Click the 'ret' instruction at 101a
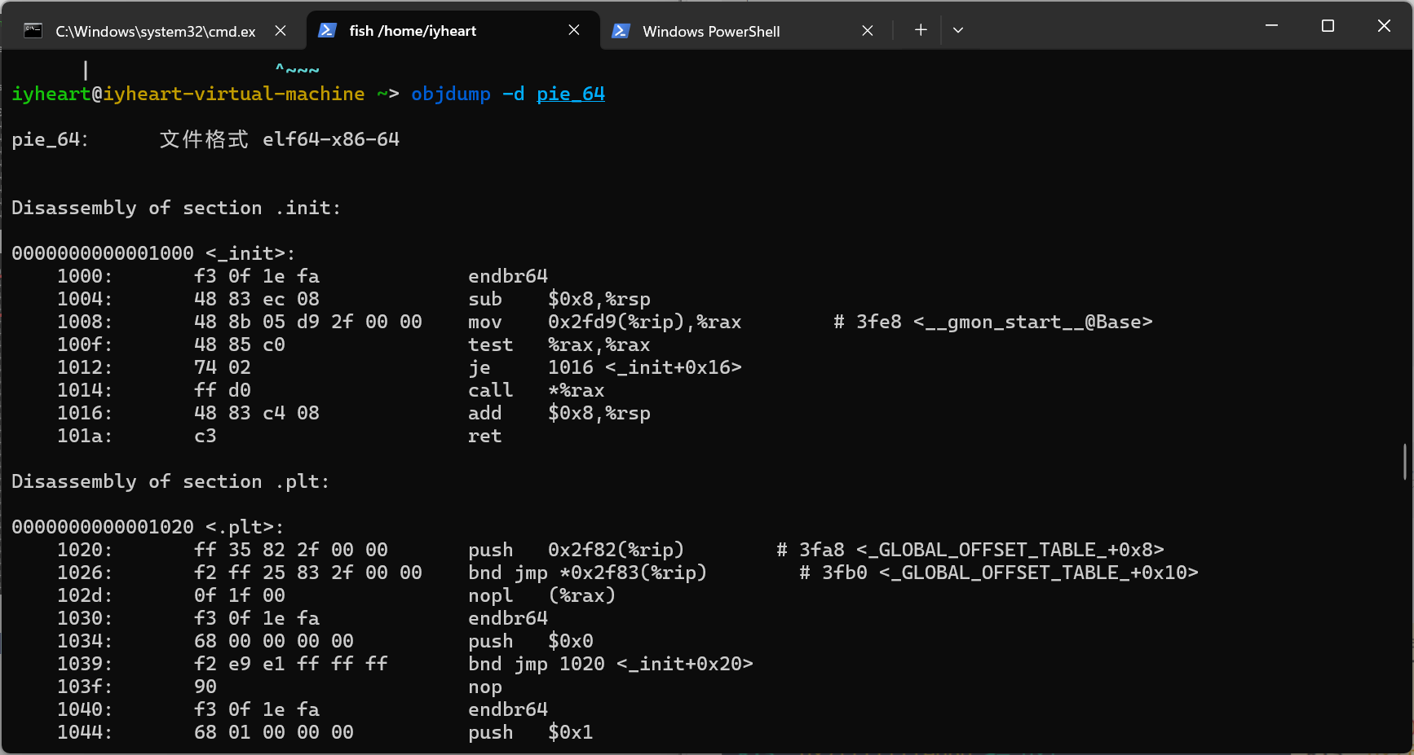Viewport: 1414px width, 755px height. tap(485, 436)
